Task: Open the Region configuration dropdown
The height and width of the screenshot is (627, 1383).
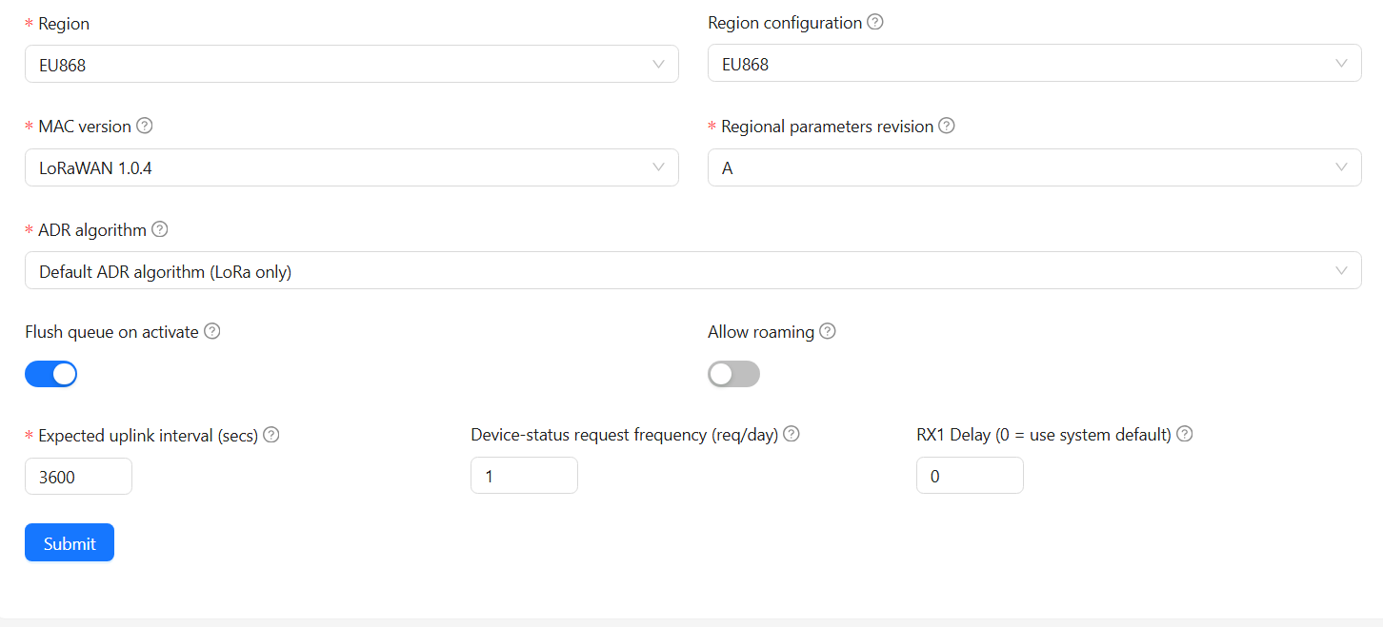Action: 1034,64
